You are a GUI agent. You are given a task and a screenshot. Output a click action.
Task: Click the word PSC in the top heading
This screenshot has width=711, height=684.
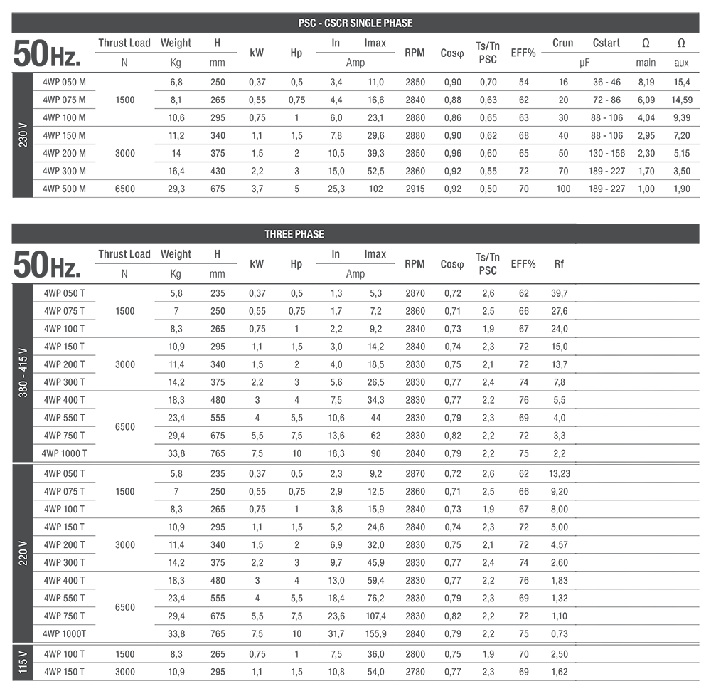pyautogui.click(x=307, y=23)
